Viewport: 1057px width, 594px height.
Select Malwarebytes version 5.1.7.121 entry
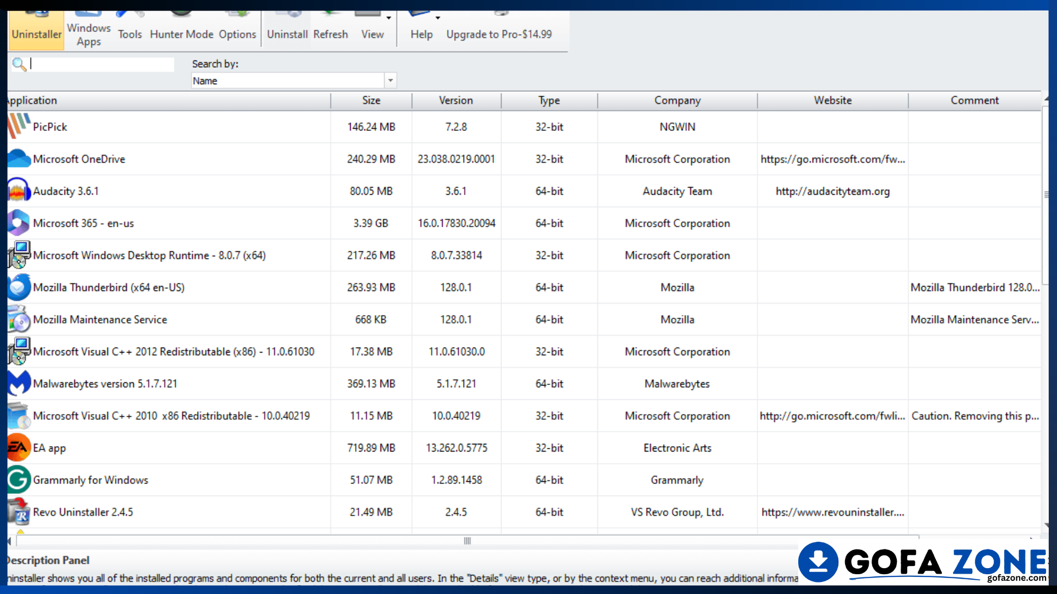pos(105,383)
